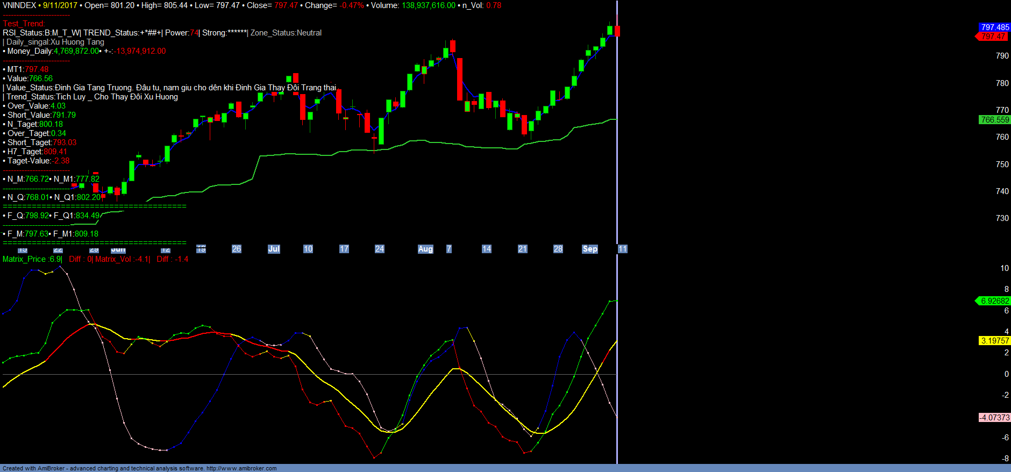
Task: Select the green 766.559 value label
Action: tap(994, 120)
